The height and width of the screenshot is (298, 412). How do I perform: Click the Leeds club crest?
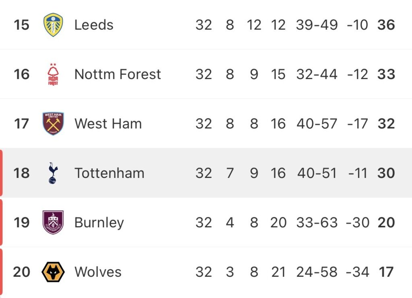53,25
